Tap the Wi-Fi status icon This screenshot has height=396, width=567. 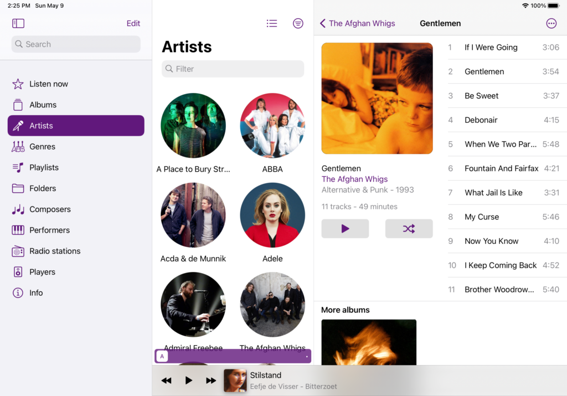pyautogui.click(x=525, y=6)
